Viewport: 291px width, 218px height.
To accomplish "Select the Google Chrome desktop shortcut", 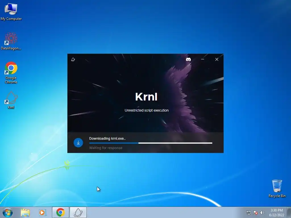I will 11,73.
